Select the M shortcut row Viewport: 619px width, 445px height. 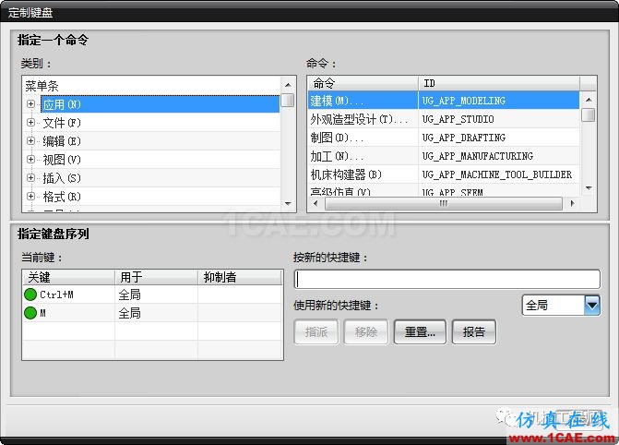point(152,313)
